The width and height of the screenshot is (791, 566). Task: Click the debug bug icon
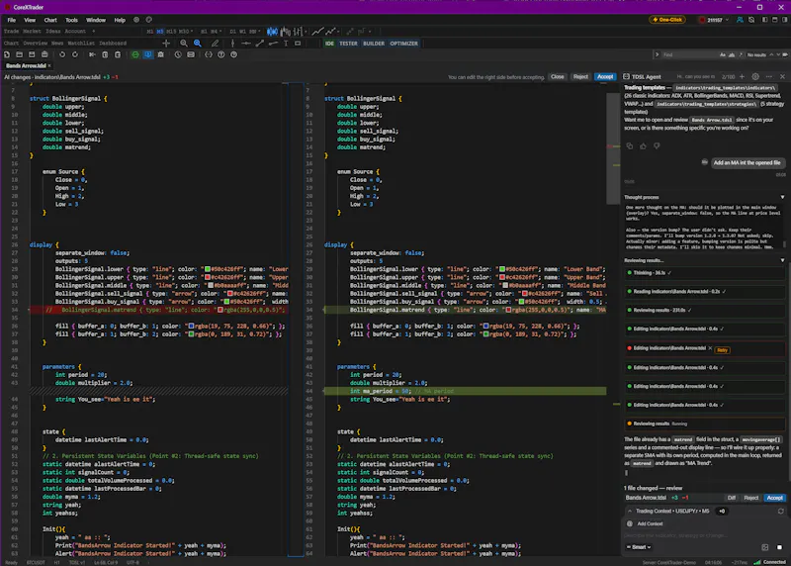point(160,54)
